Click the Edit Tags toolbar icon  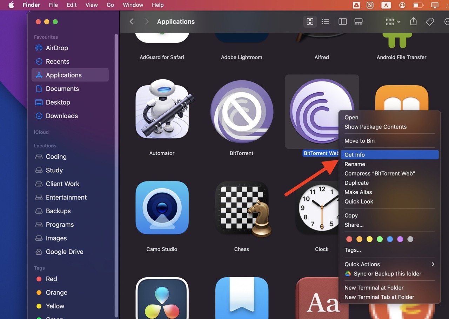pyautogui.click(x=430, y=22)
